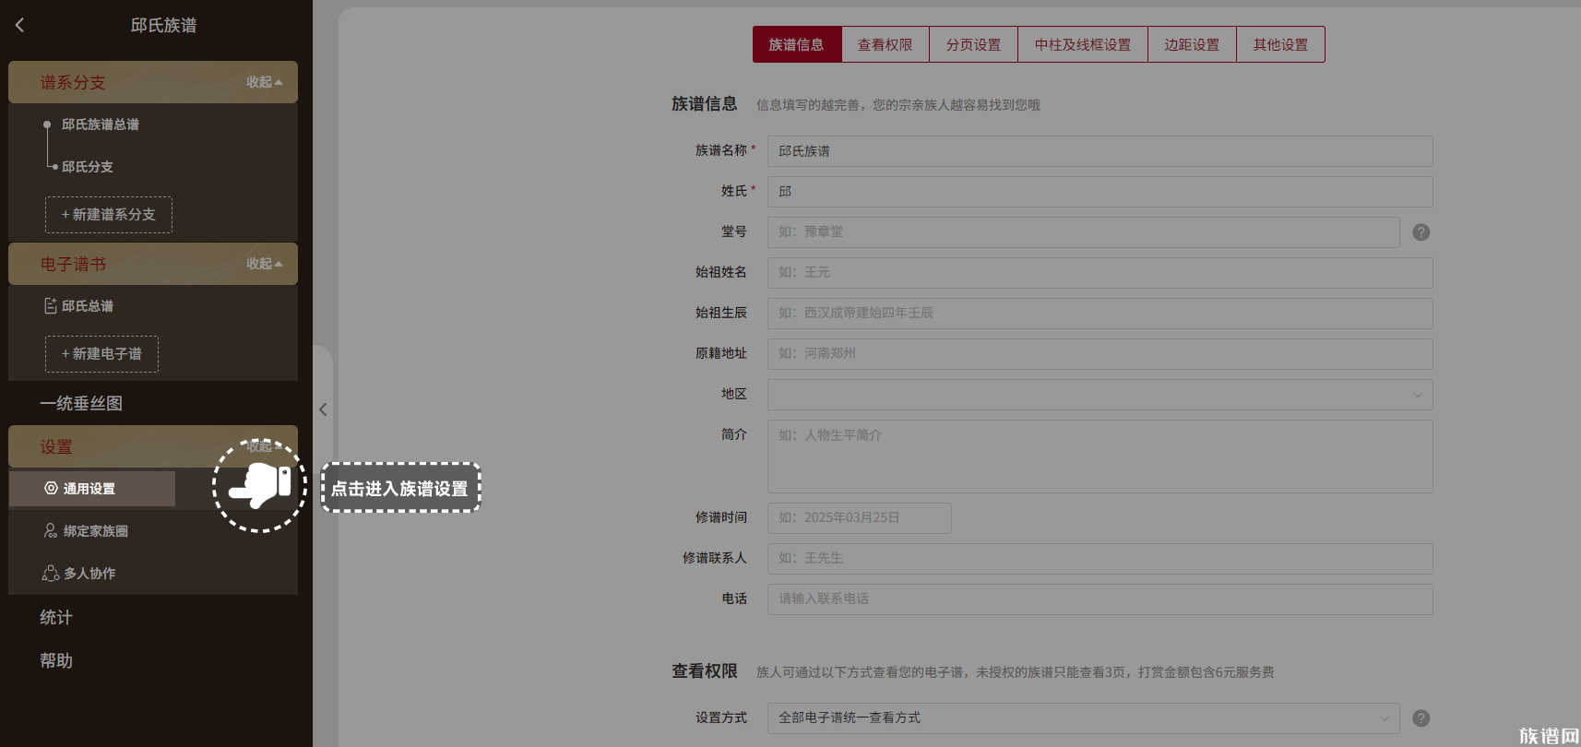Click the 修谱联系人 input field
Screen dimensions: 1581x747
point(1100,559)
